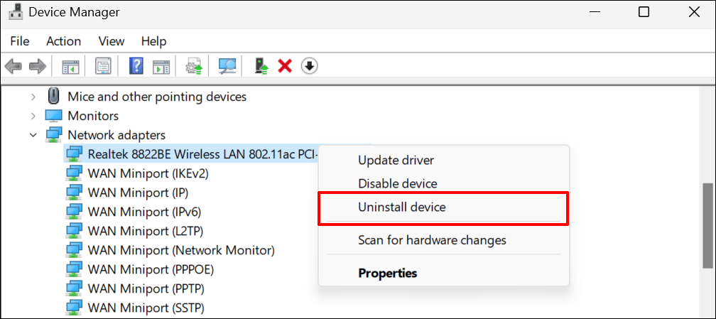Open the Properties toolbar icon
716x319 pixels.
103,67
